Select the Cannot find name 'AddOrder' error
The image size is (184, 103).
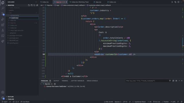coord(66,86)
